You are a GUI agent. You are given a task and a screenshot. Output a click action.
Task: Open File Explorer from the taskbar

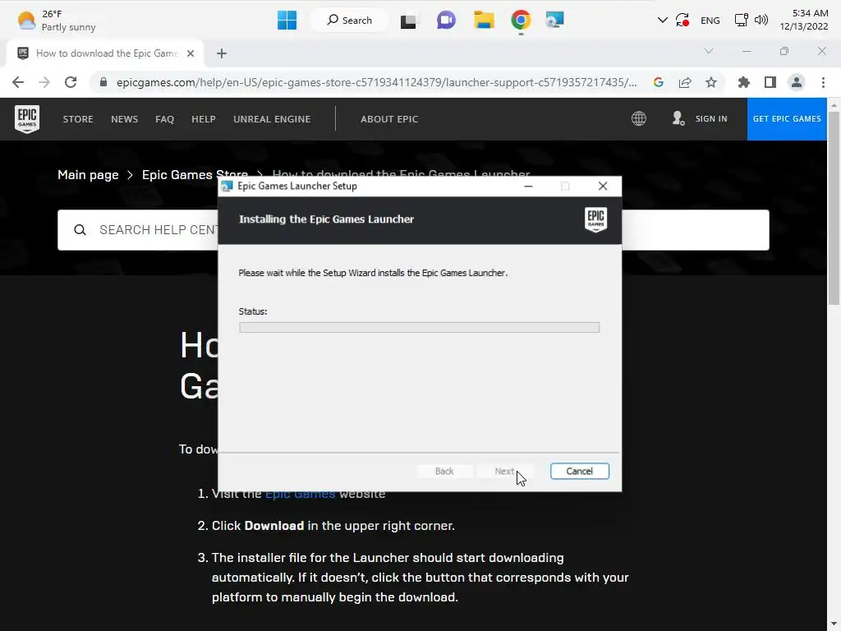(484, 21)
